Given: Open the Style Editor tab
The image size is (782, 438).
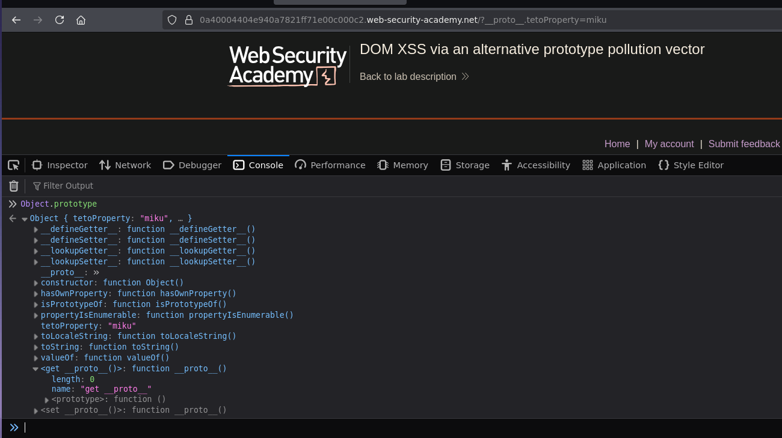Looking at the screenshot, I should pos(691,165).
